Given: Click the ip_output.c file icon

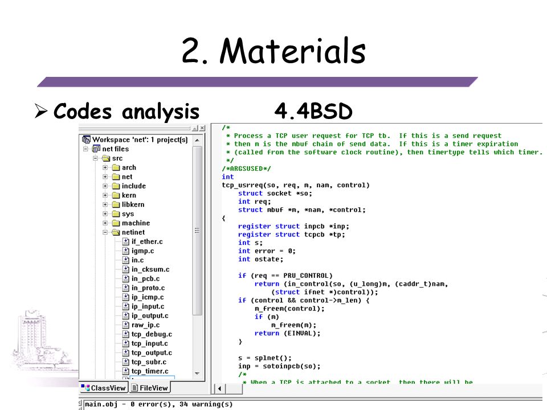Looking at the screenshot, I should point(126,316).
